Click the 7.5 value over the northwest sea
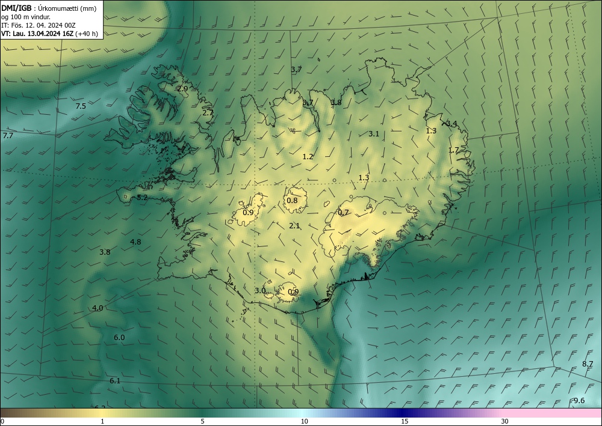 [81, 106]
